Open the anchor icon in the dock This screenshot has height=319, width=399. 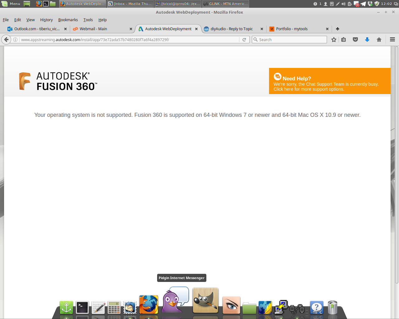point(66,307)
